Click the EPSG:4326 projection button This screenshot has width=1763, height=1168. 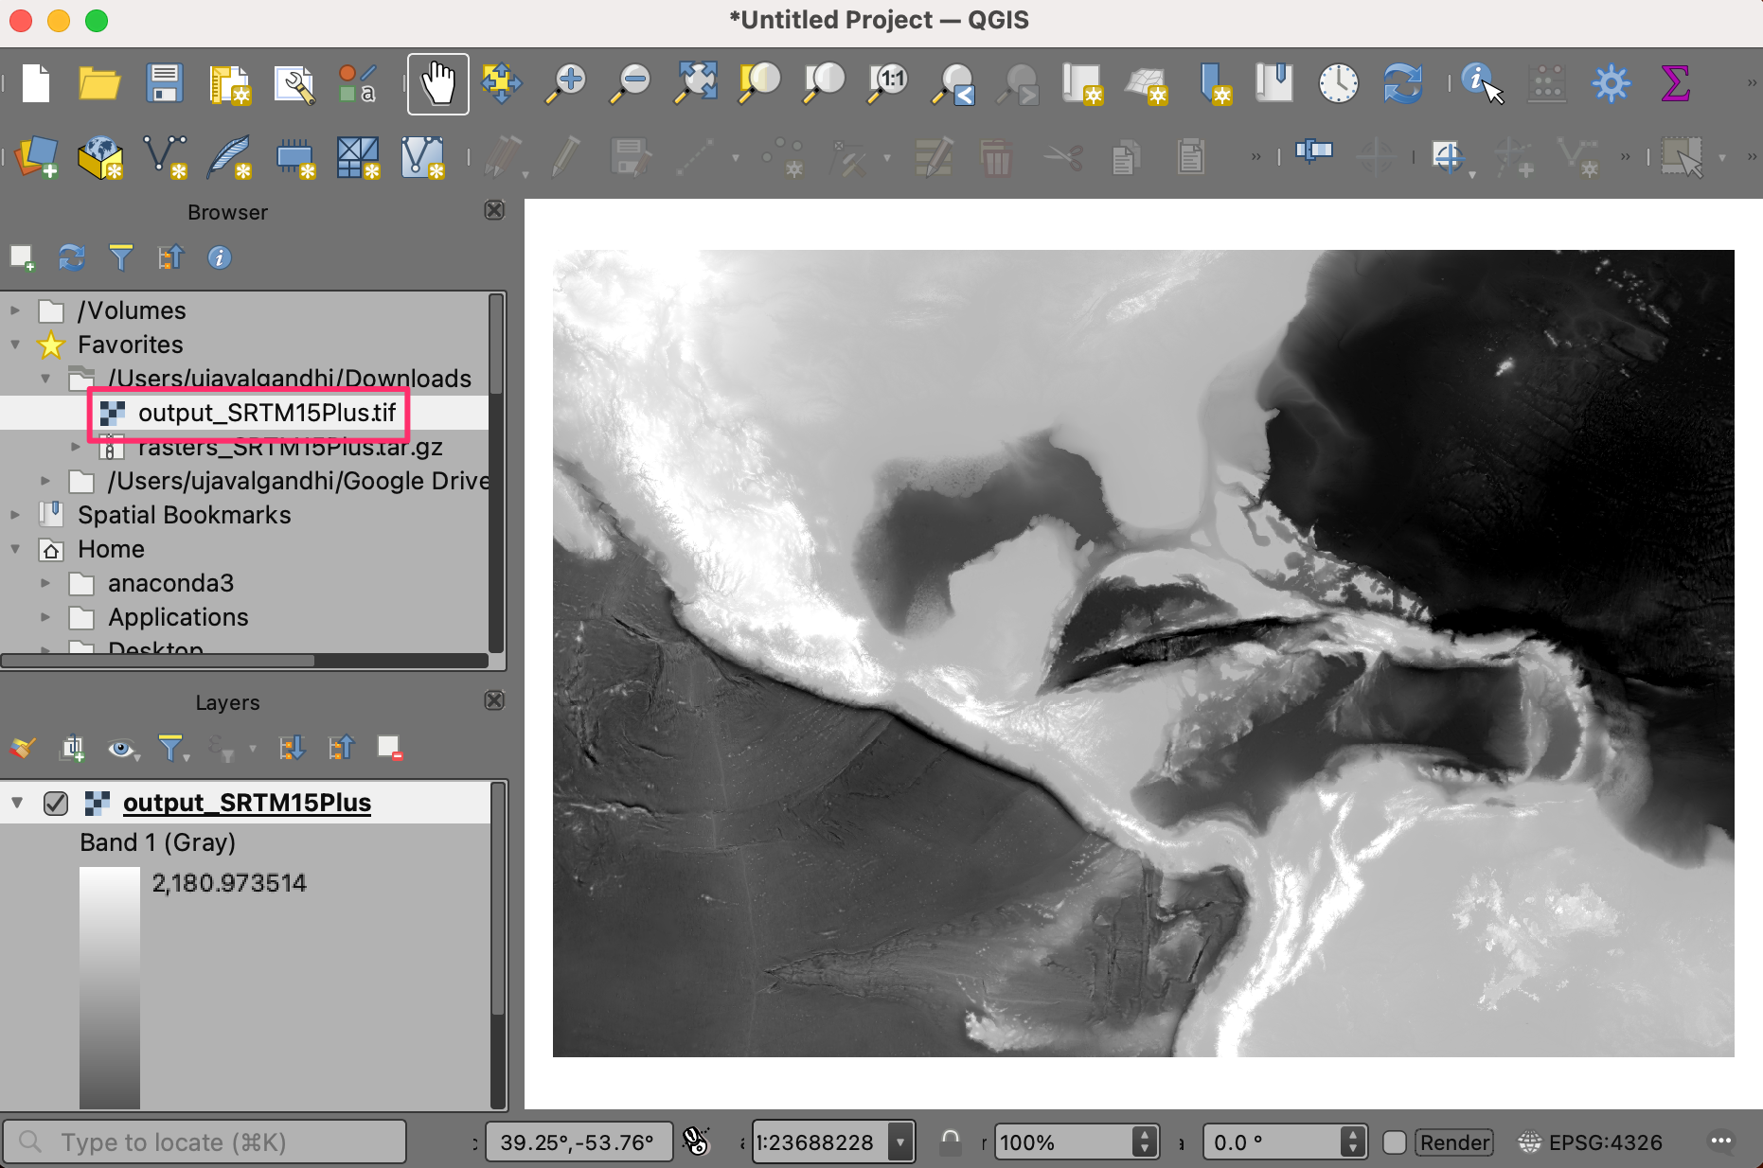pyautogui.click(x=1592, y=1142)
